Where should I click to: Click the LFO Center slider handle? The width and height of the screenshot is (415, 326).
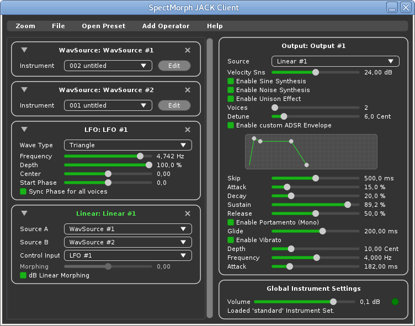(x=108, y=174)
